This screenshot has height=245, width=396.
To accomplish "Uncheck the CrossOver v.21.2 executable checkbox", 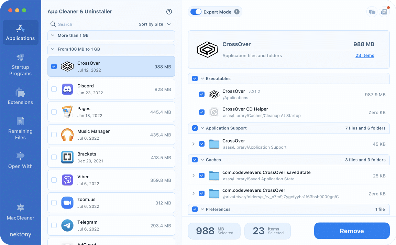I will (202, 95).
